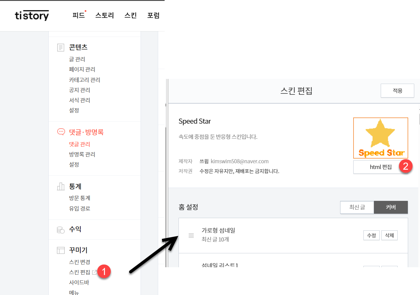This screenshot has width=420, height=295.
Task: Select the 댓글·방명록 speech bubble icon
Action: [61, 132]
